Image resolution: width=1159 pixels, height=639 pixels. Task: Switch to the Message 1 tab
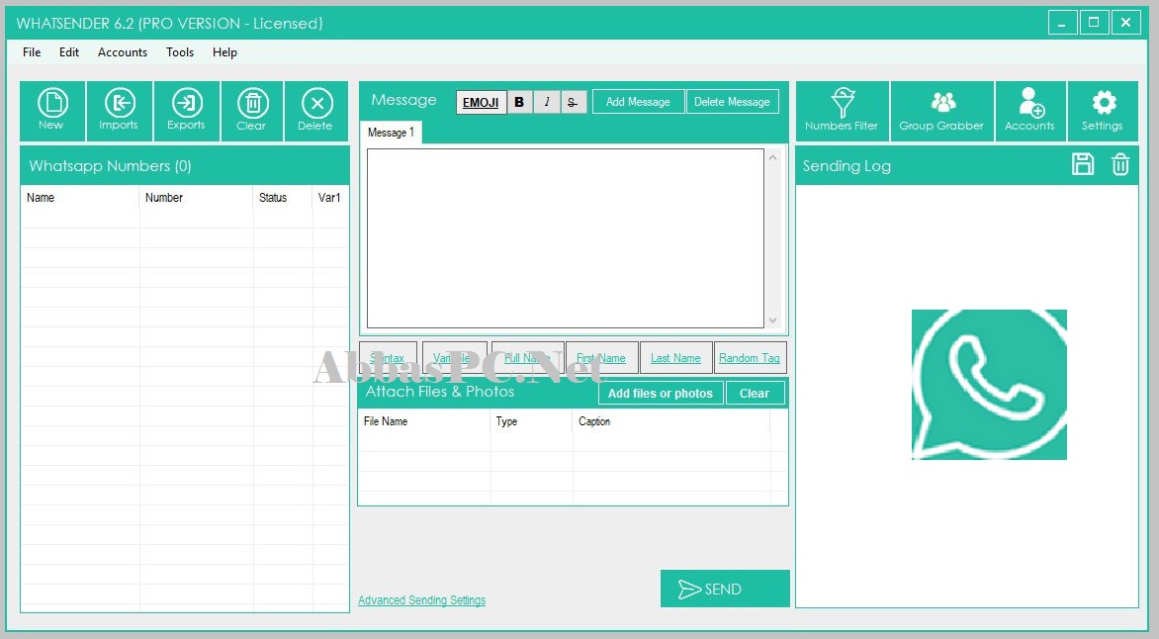tap(391, 133)
